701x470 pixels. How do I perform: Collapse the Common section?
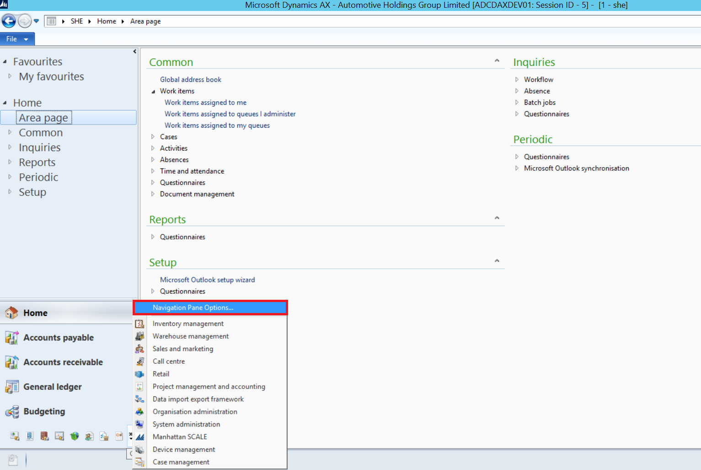(497, 60)
